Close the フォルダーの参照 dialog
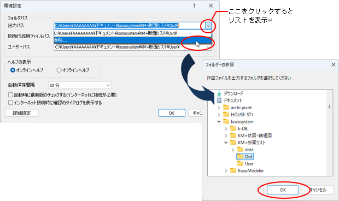Viewport: 339px width, 201px height. pos(333,64)
